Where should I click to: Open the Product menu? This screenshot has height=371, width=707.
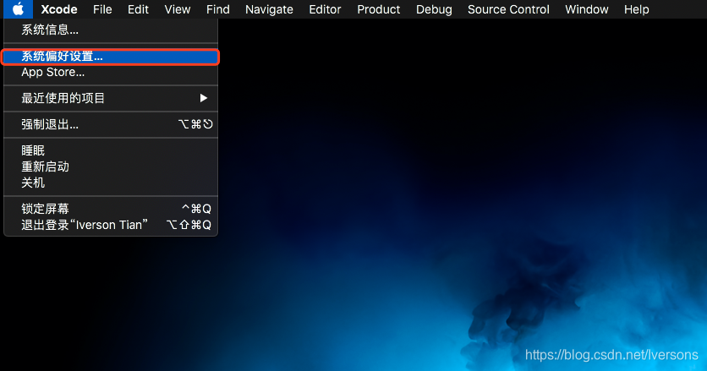379,9
